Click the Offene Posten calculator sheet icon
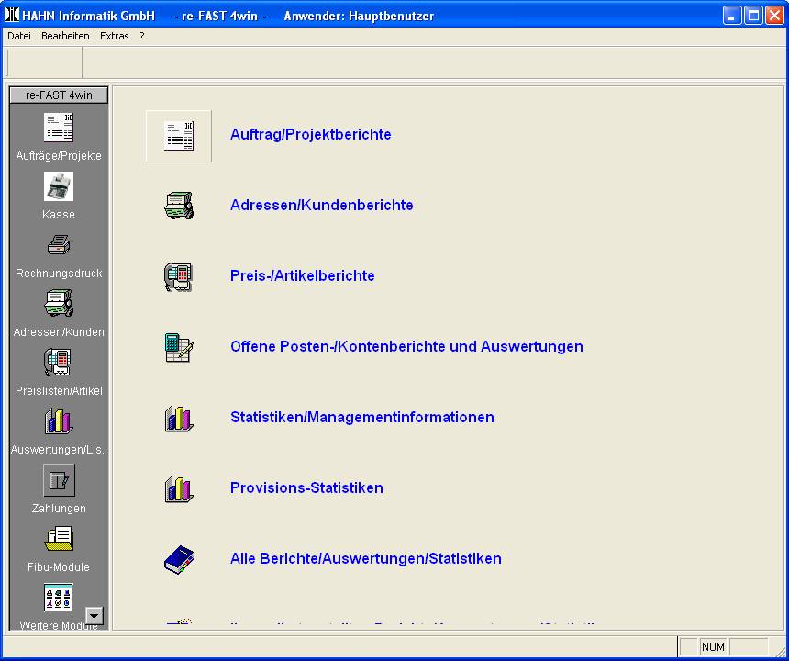This screenshot has width=789, height=661. pos(179,347)
